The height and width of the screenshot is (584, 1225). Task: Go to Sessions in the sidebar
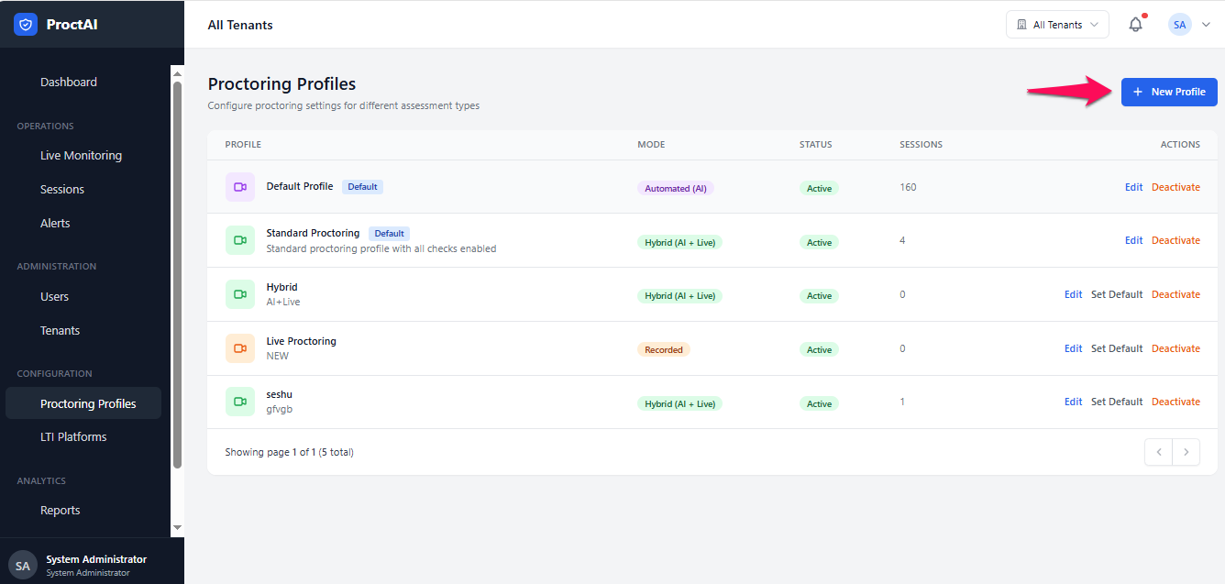pyautogui.click(x=62, y=189)
